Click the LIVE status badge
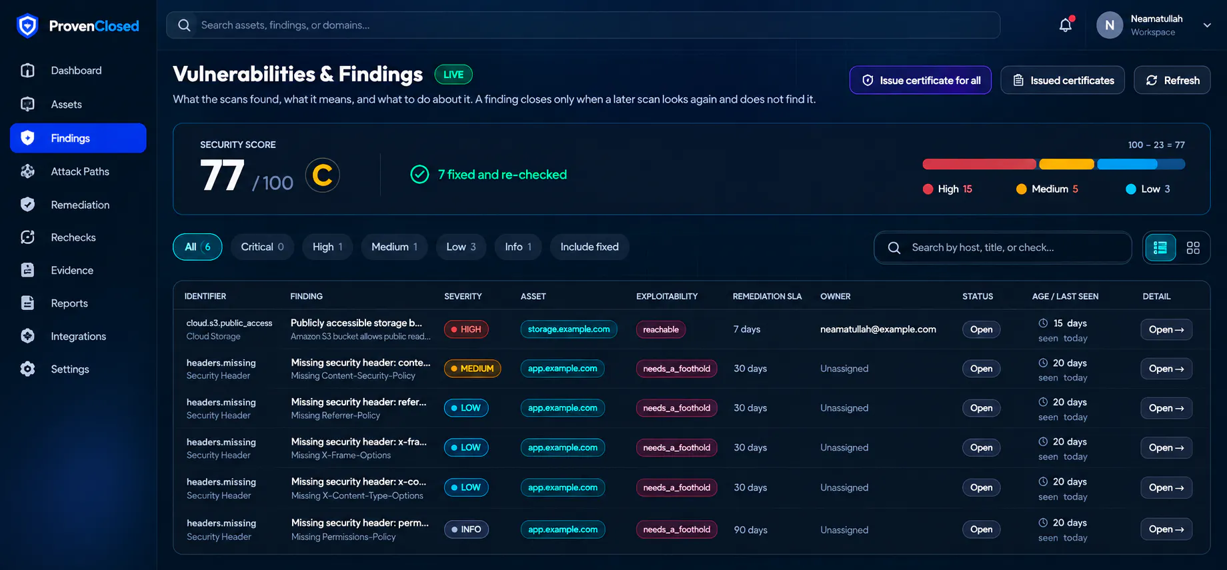Image resolution: width=1227 pixels, height=570 pixels. click(x=453, y=75)
